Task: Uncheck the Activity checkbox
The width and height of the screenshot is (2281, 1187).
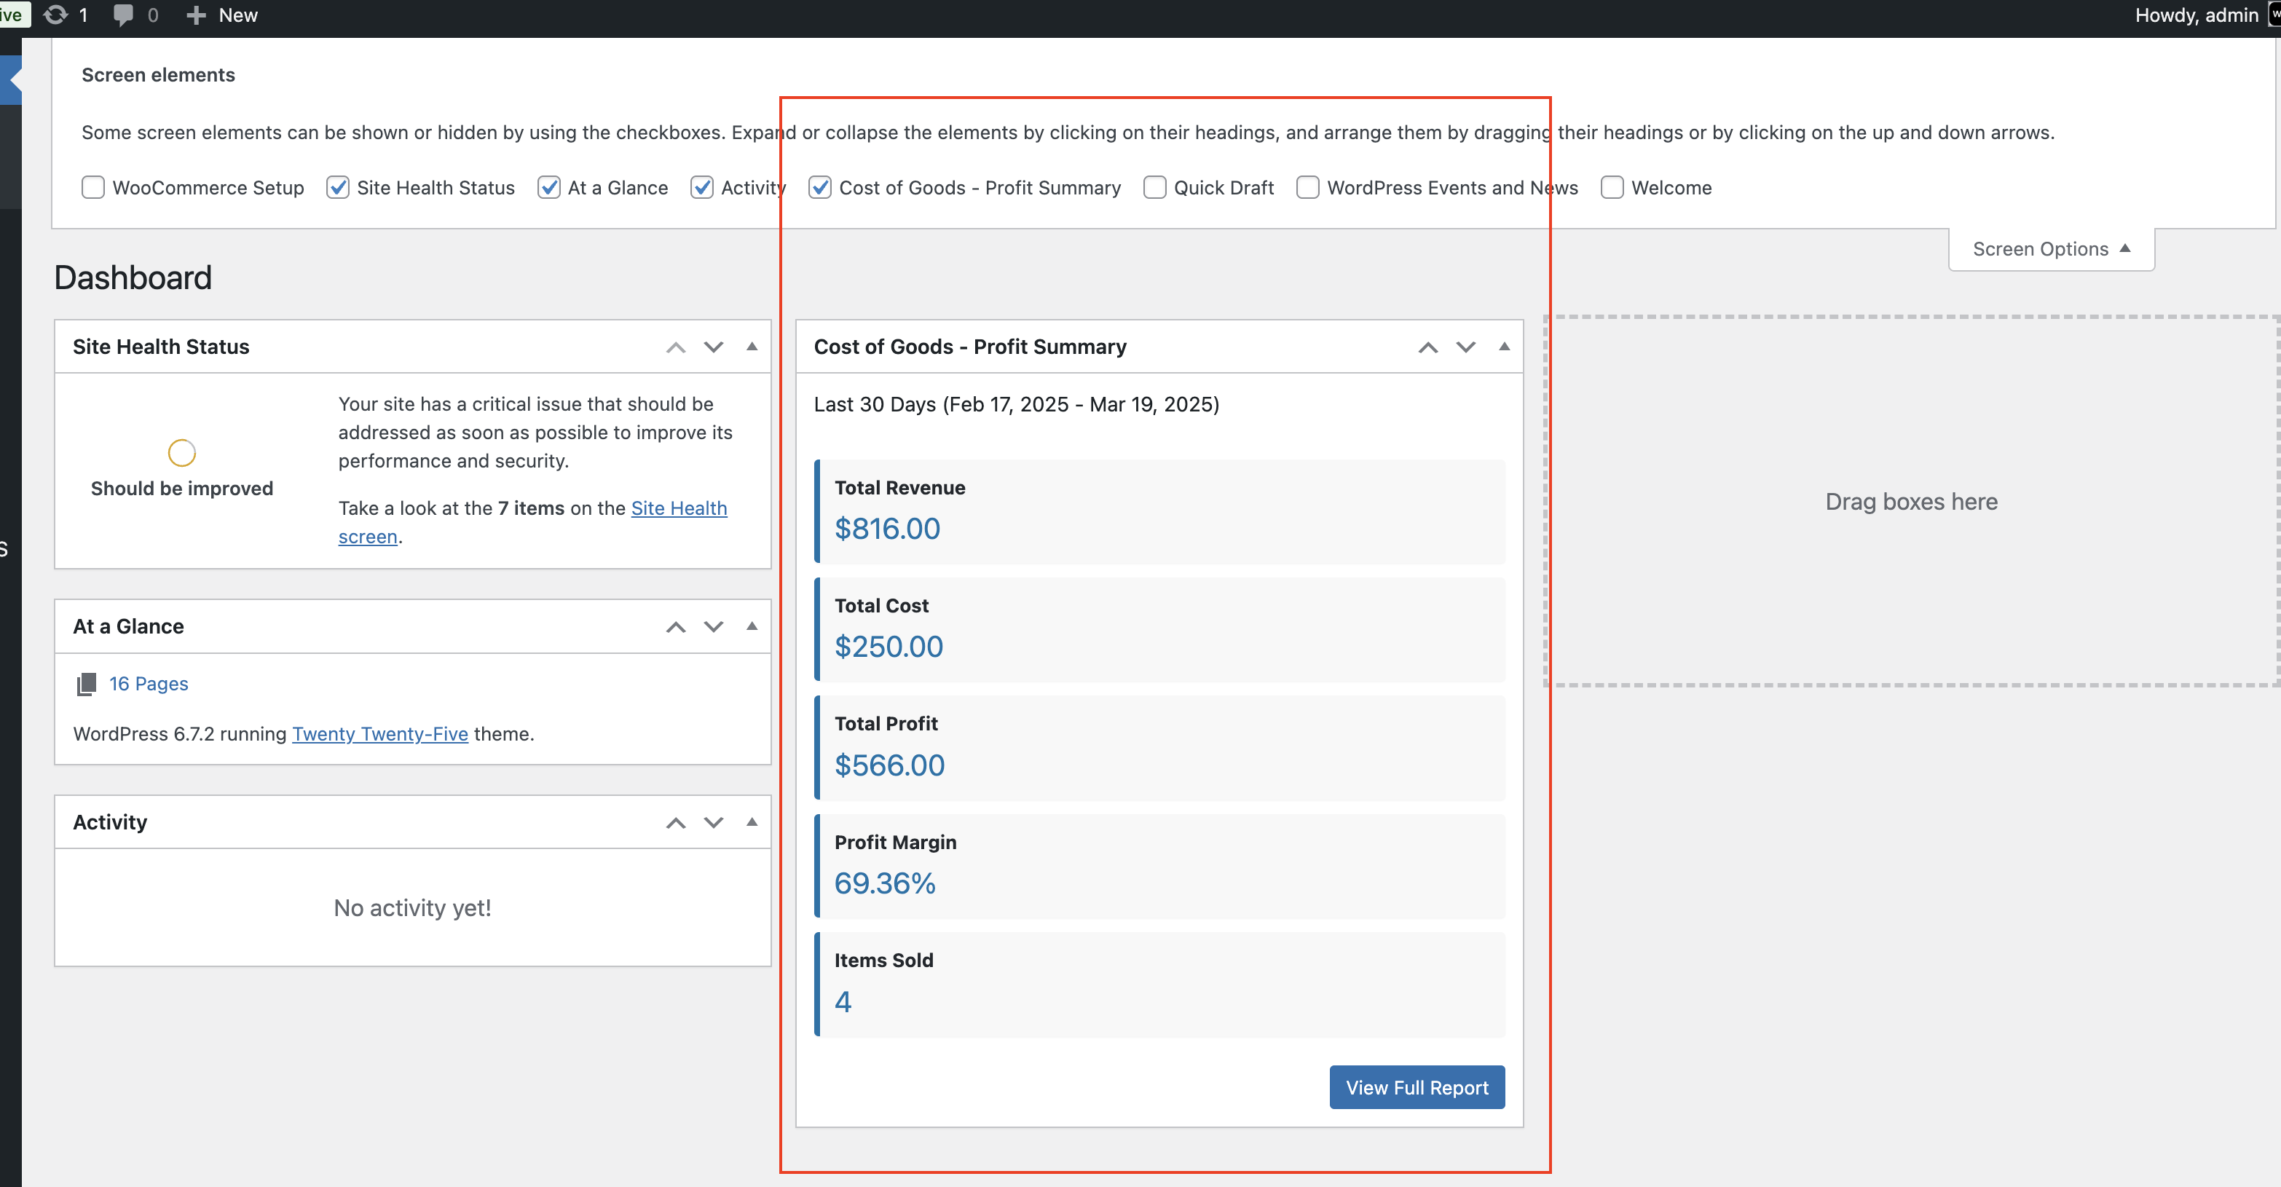Action: 702,188
